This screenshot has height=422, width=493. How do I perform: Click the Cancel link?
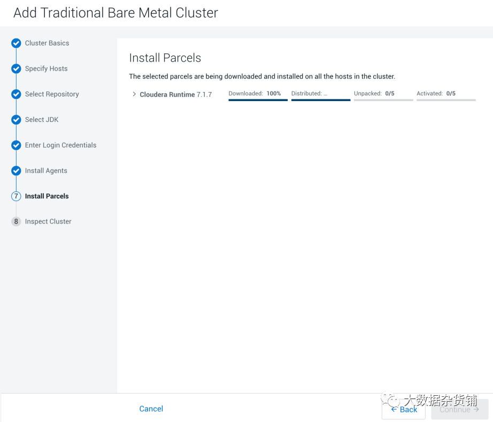coord(151,409)
